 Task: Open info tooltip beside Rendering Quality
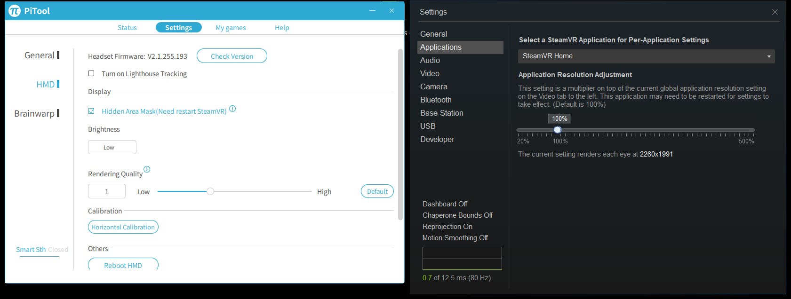tap(147, 169)
